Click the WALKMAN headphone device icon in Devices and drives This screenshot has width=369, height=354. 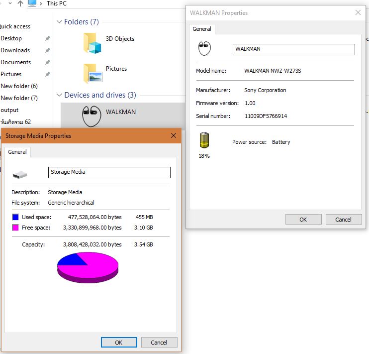coord(92,116)
